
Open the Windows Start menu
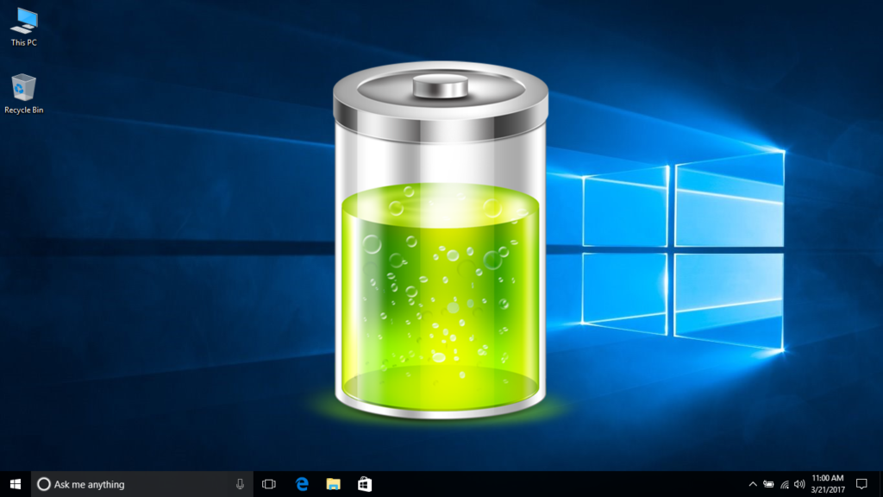(x=16, y=484)
